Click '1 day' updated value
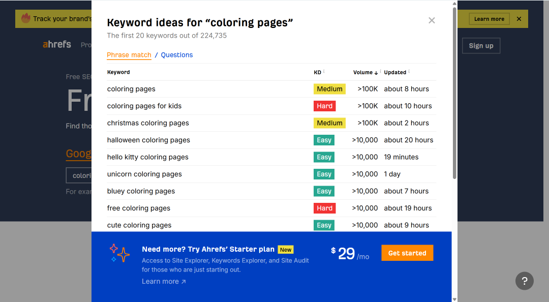This screenshot has width=549, height=302. [392, 174]
